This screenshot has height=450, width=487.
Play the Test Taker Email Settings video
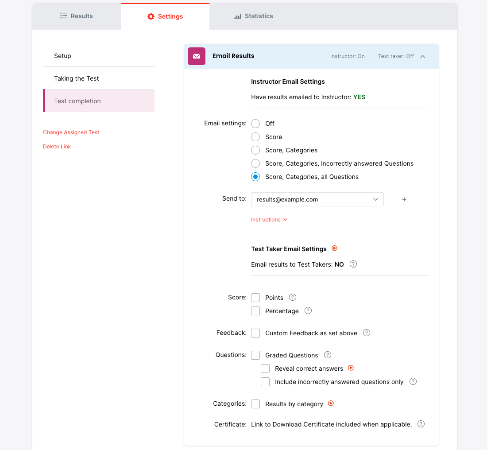pyautogui.click(x=335, y=248)
